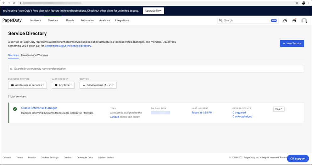The width and height of the screenshot is (312, 165).
Task: Click the New Service button
Action: pos(292,43)
